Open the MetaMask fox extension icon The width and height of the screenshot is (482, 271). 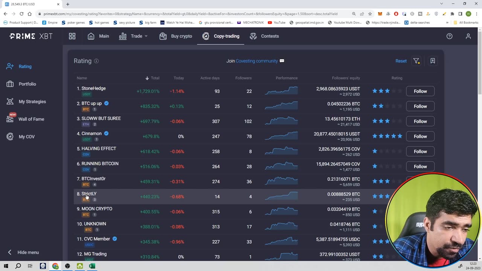pos(380,14)
